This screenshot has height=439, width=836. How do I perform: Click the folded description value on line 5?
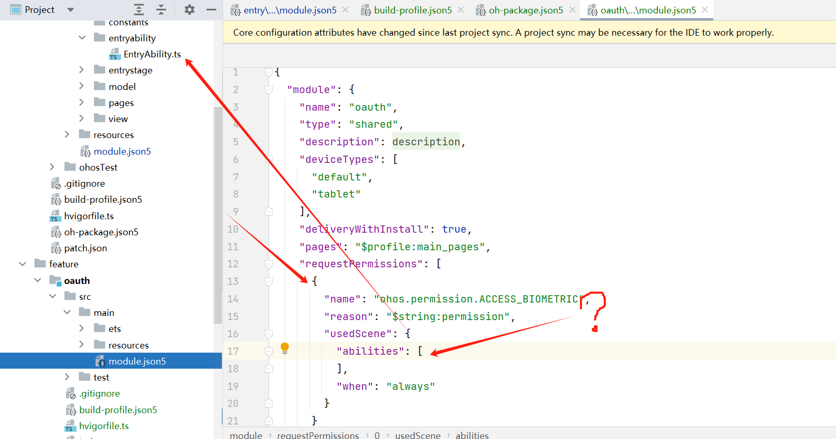tap(426, 142)
